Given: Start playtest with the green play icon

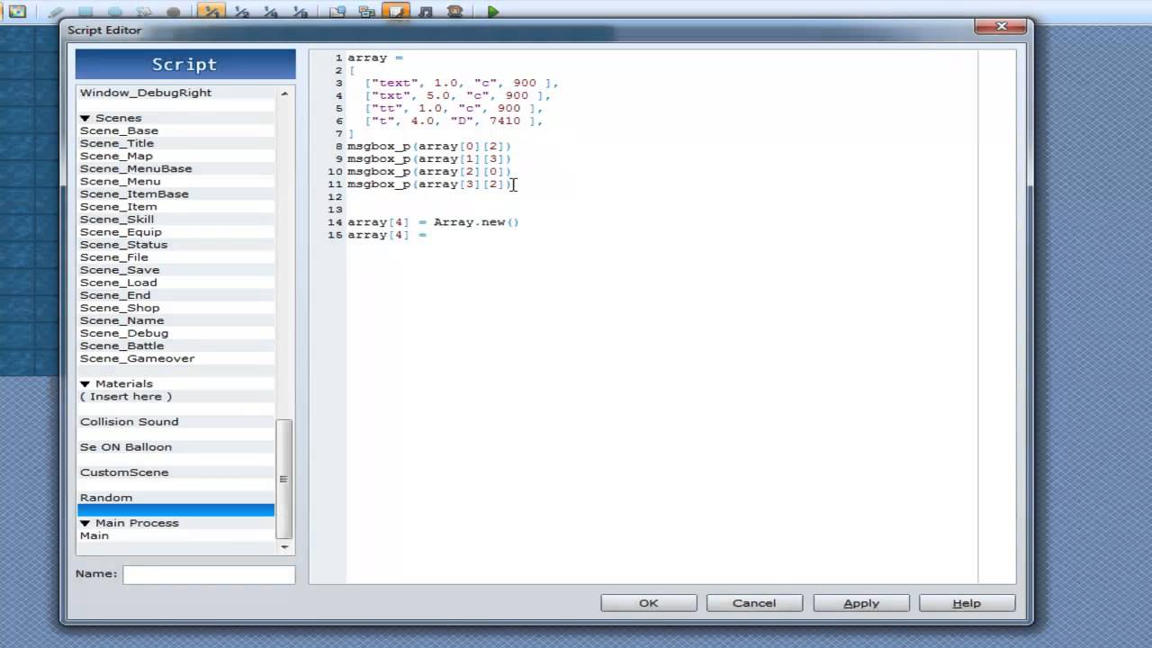Looking at the screenshot, I should (492, 12).
